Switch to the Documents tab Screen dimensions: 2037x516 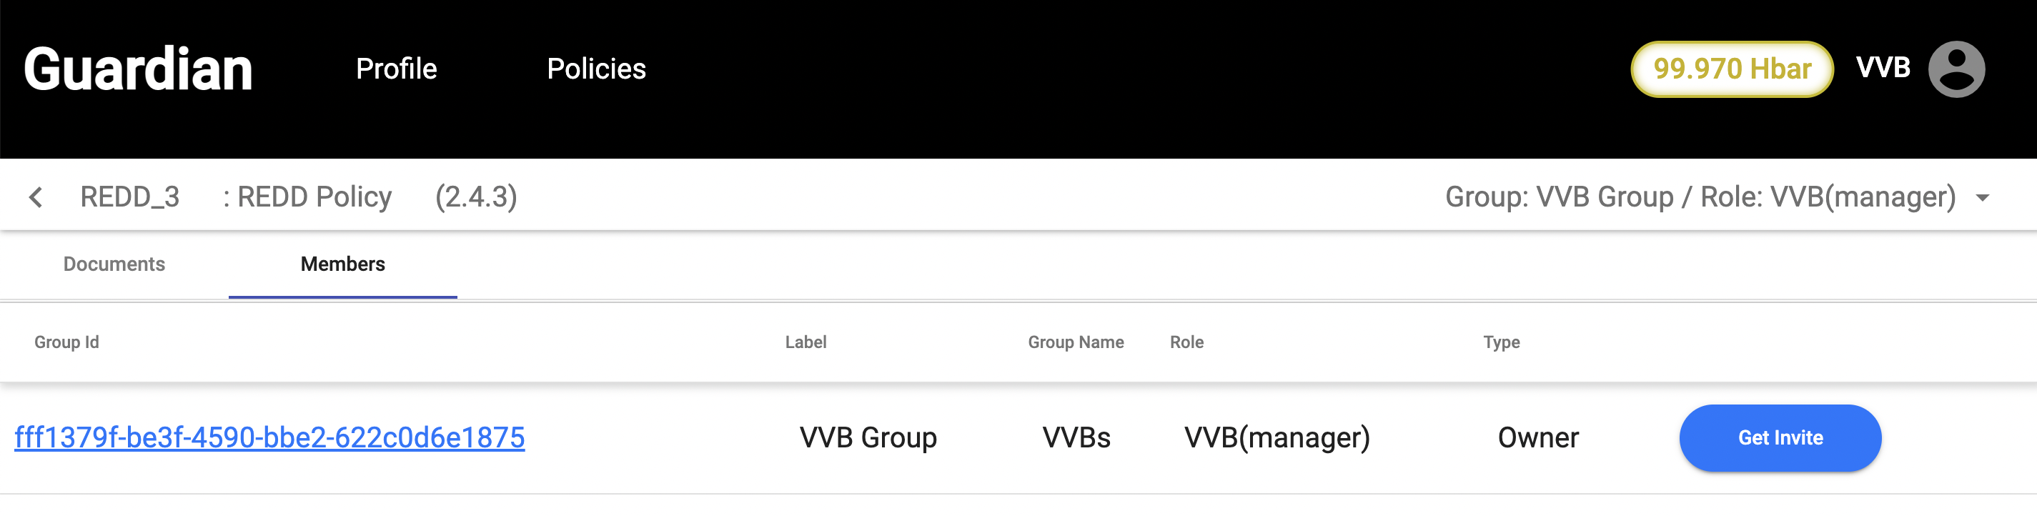click(x=114, y=264)
